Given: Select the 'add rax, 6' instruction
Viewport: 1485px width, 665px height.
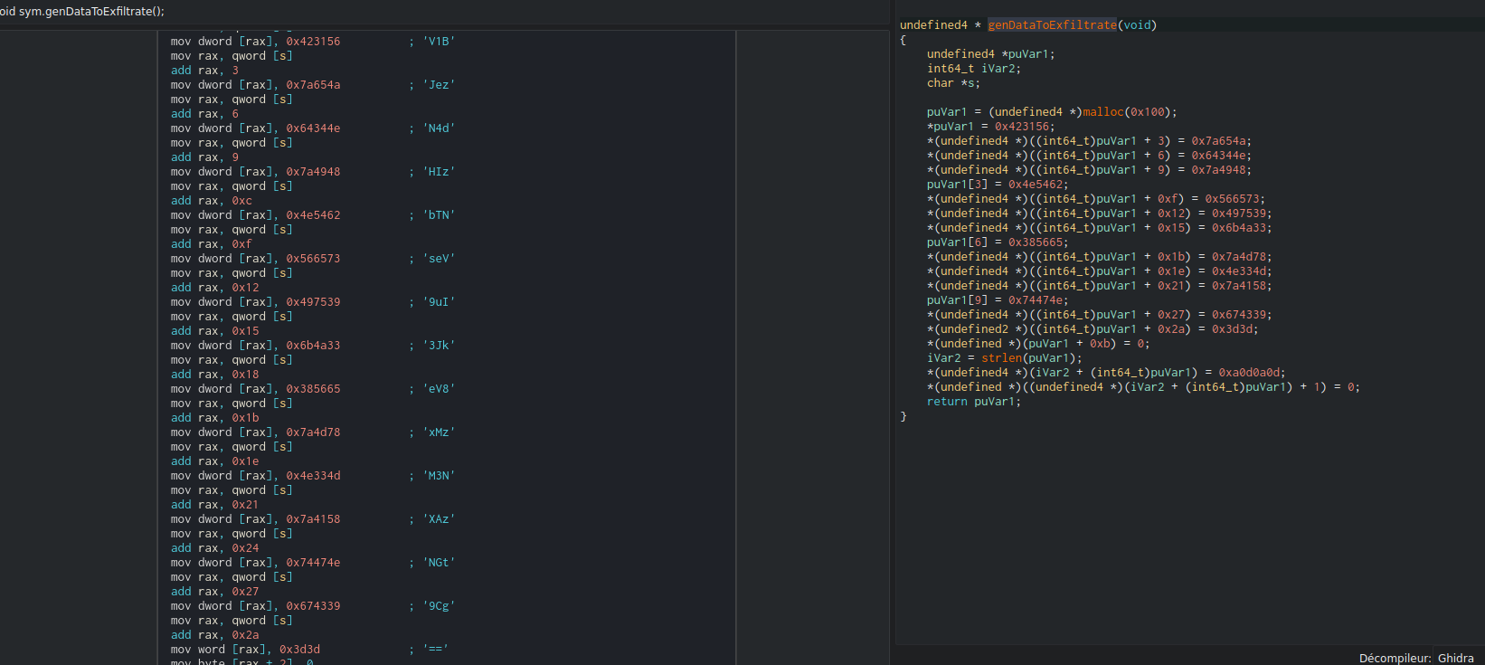Looking at the screenshot, I should (204, 114).
